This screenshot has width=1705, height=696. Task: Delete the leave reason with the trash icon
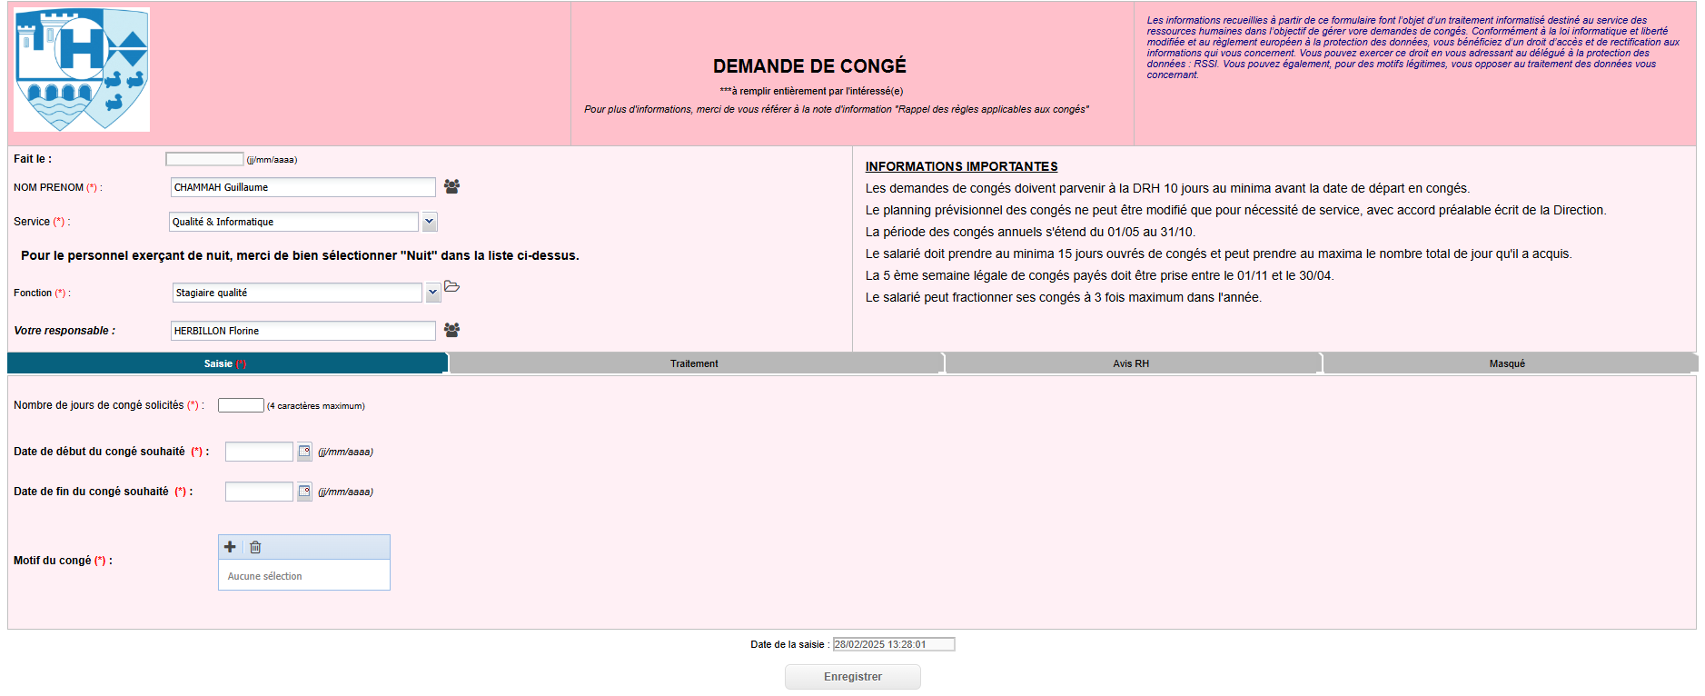[255, 547]
